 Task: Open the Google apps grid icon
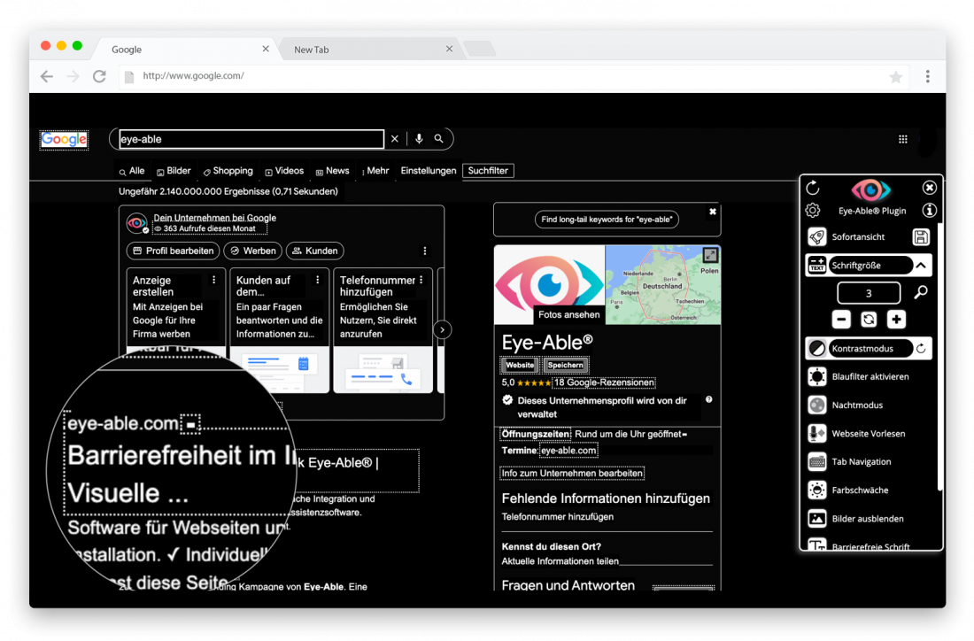pos(902,139)
